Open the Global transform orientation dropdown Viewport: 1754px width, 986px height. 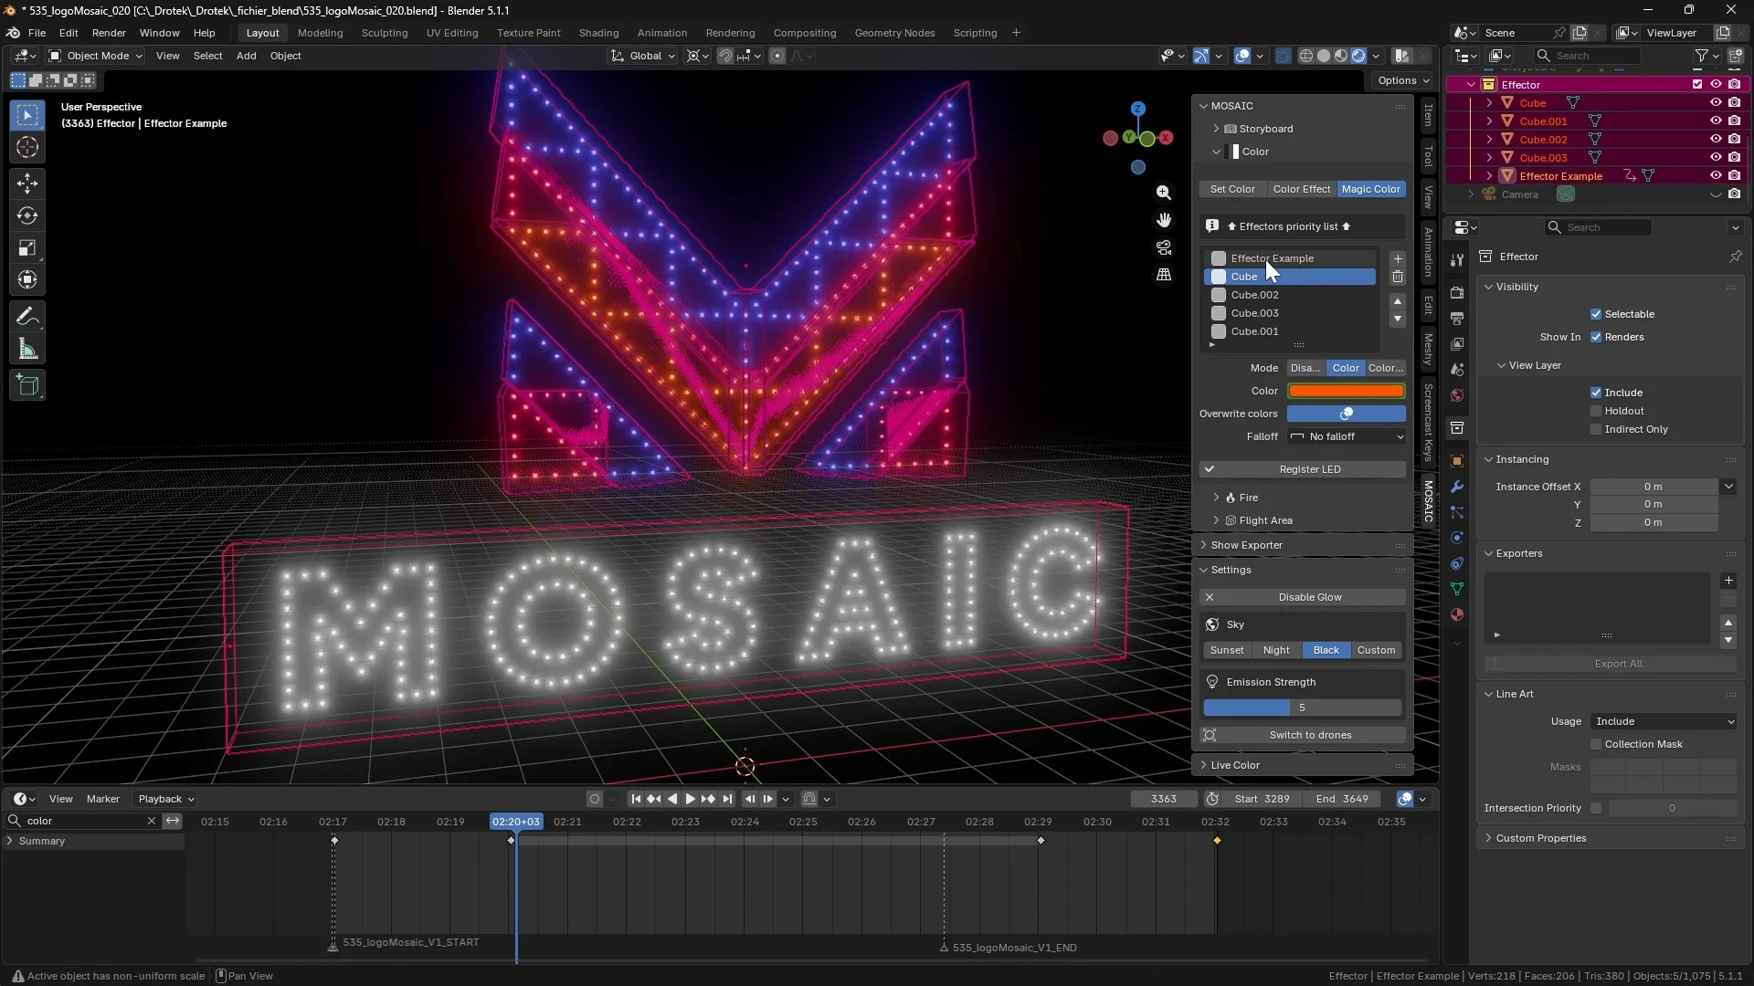tap(643, 56)
